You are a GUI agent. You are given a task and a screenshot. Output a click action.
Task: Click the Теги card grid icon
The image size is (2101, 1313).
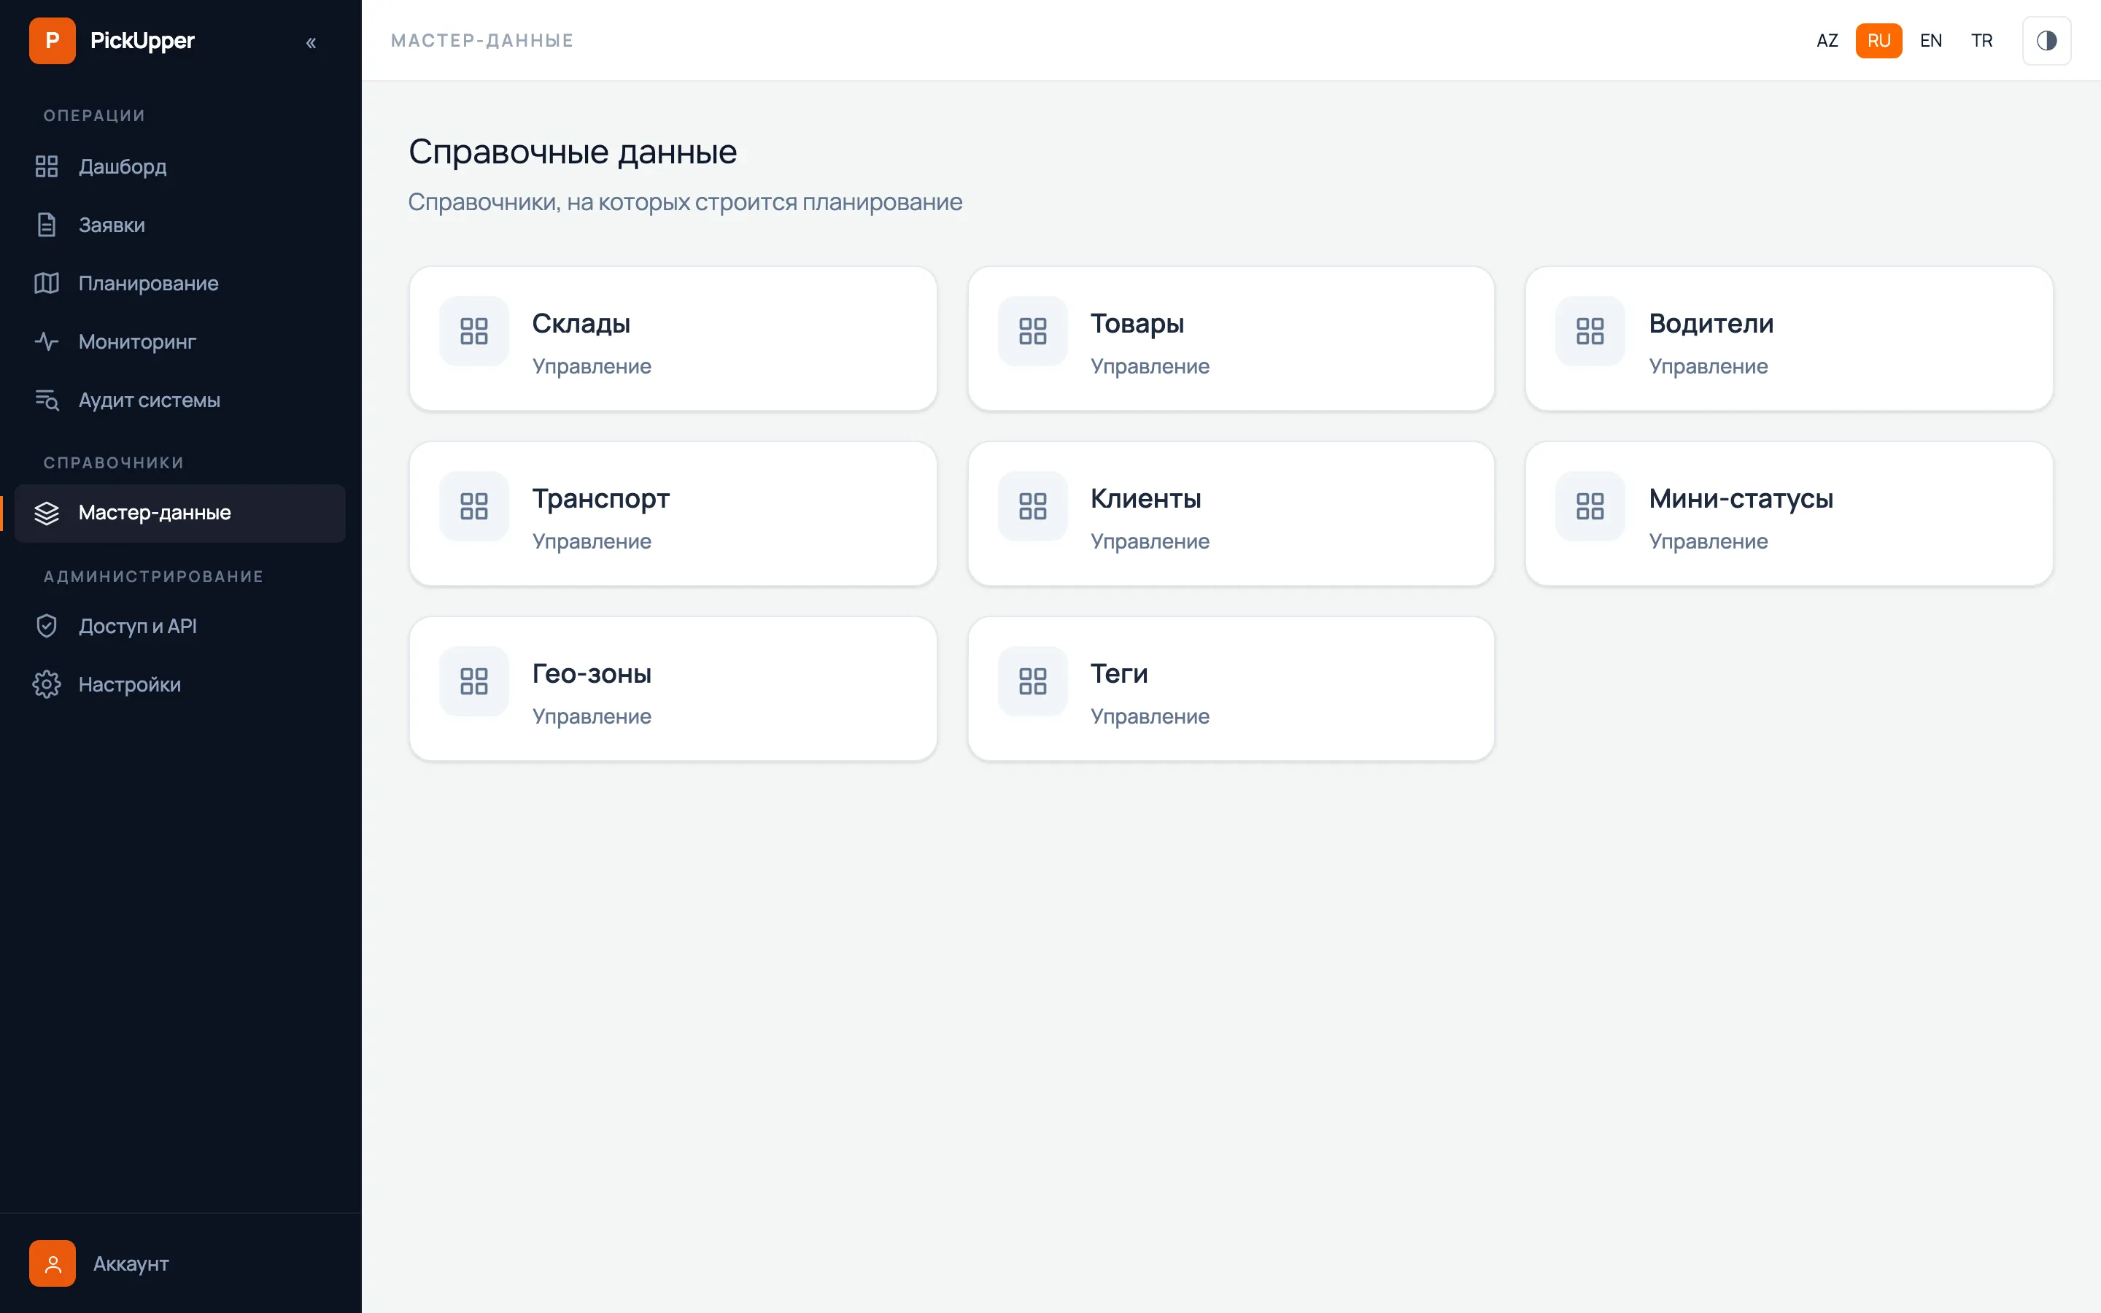tap(1032, 682)
